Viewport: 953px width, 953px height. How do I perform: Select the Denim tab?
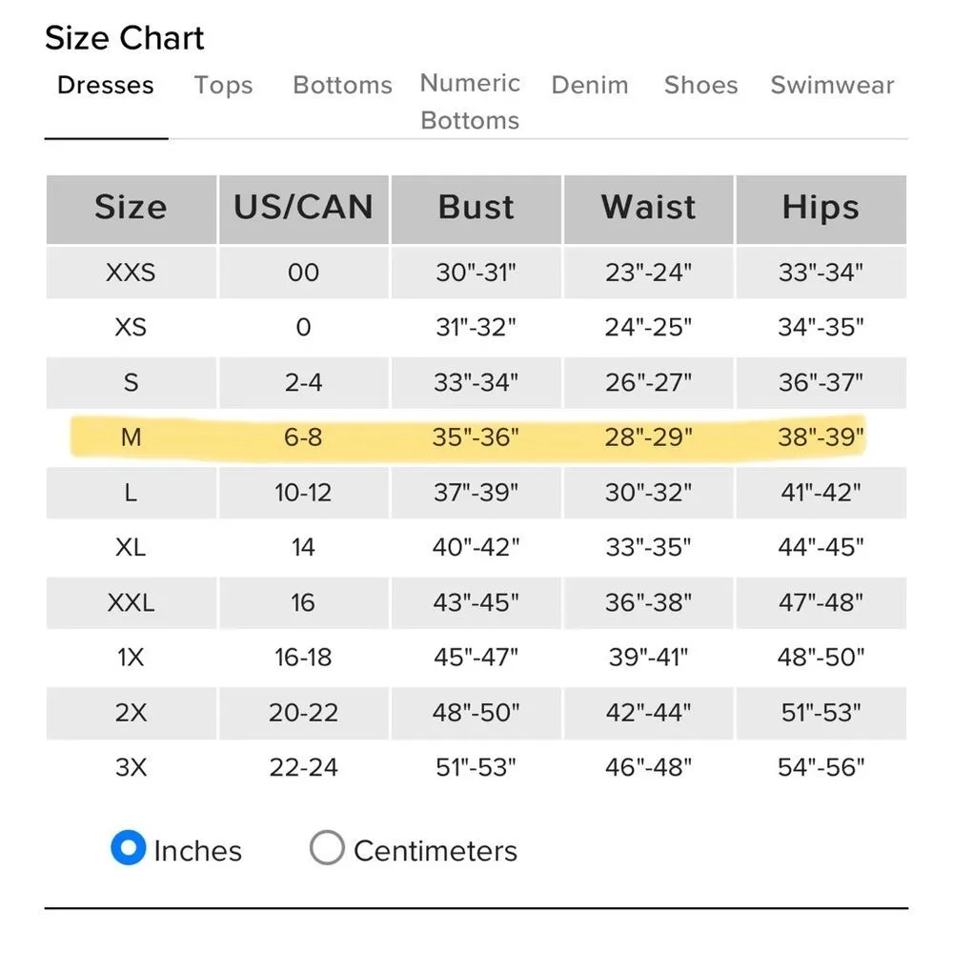pos(590,85)
